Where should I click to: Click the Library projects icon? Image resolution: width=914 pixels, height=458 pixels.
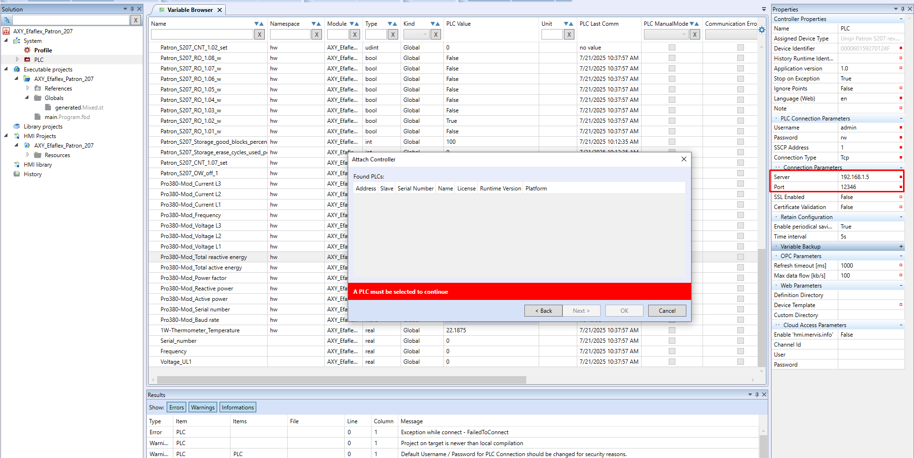click(17, 127)
